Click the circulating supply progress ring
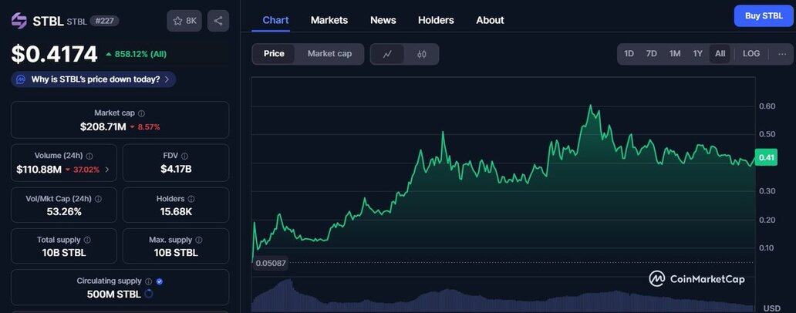This screenshot has width=796, height=313. tap(149, 294)
